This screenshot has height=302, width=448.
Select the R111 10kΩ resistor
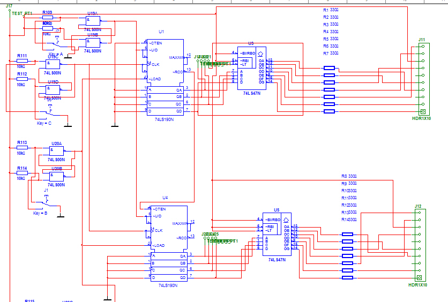point(22,61)
